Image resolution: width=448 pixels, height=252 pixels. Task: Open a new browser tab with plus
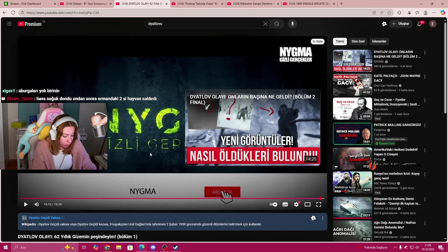[x=342, y=4]
